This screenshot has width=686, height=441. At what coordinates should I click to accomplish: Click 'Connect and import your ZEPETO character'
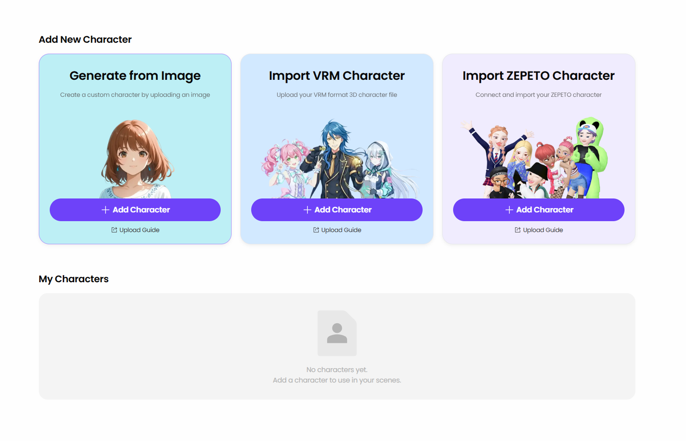(539, 95)
